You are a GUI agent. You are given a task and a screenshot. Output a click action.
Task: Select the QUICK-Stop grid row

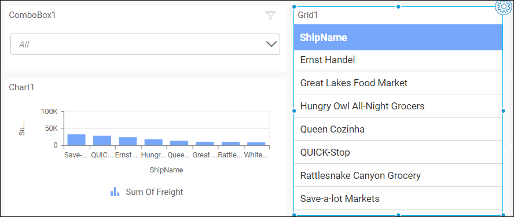pyautogui.click(x=398, y=152)
